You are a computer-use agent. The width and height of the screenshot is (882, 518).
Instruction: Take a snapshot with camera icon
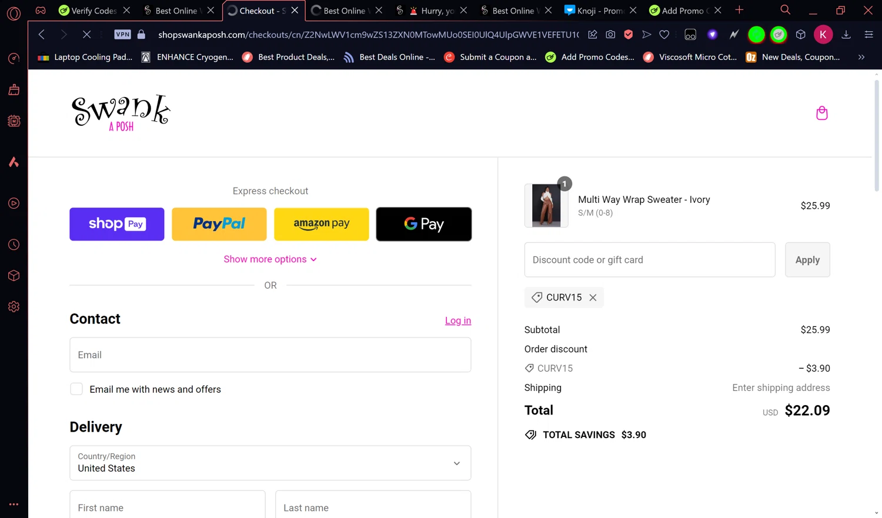pos(610,35)
